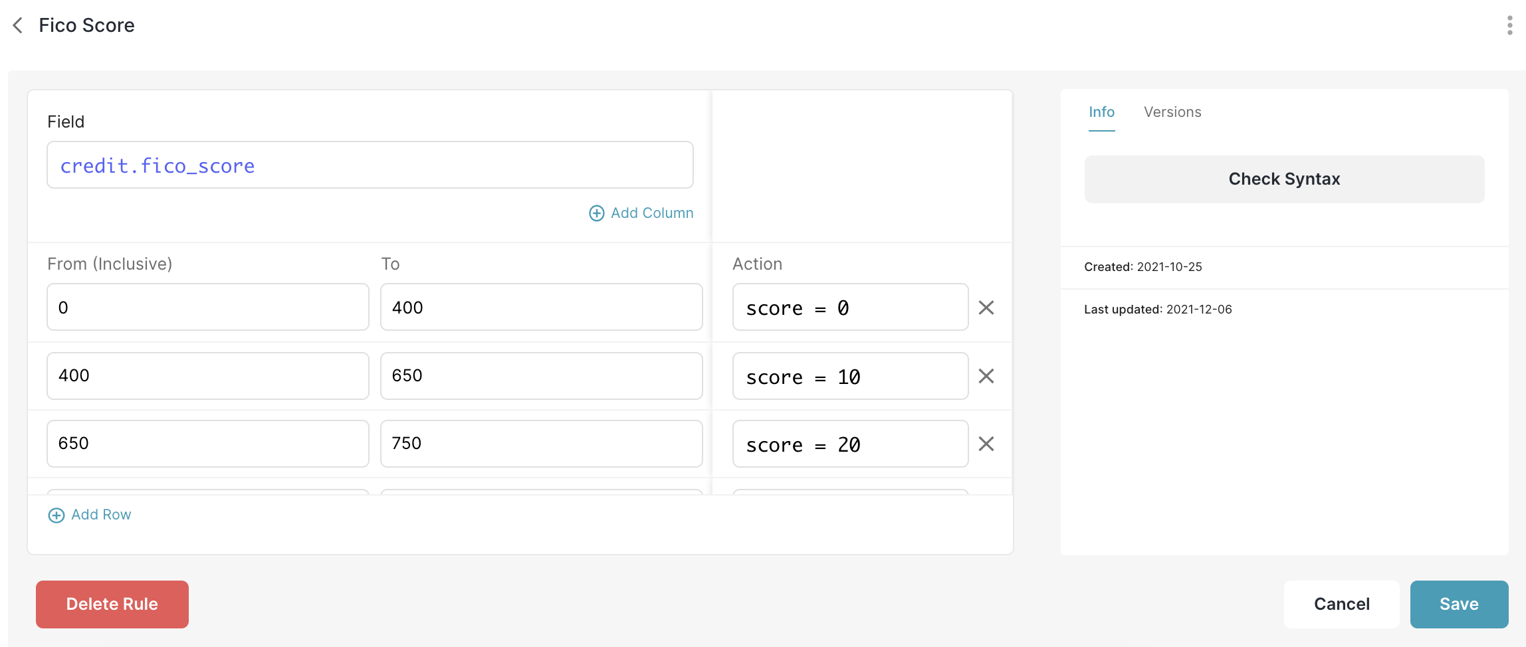Image resolution: width=1526 pixels, height=647 pixels.
Task: Remove the row with action score = 20
Action: pyautogui.click(x=986, y=444)
